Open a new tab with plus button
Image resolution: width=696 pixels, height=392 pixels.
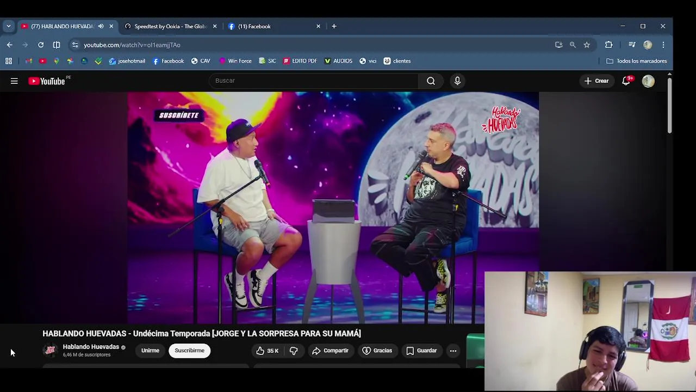(334, 26)
